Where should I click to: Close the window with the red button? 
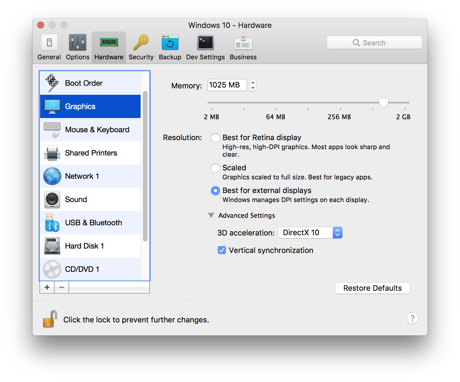(41, 25)
